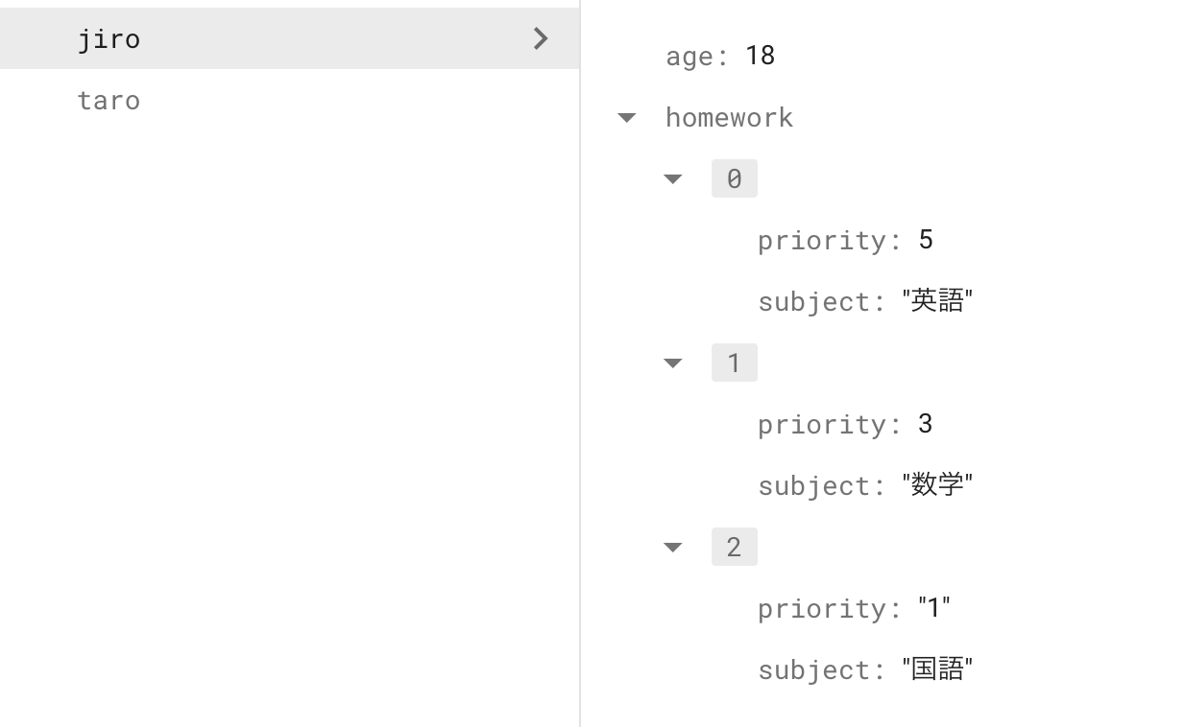Image resolution: width=1185 pixels, height=727 pixels.
Task: Collapse the homework node
Action: coord(626,117)
